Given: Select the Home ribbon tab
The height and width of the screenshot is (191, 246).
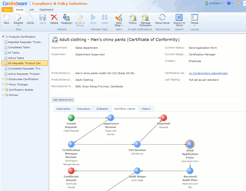Looking at the screenshot, I should click(19, 9).
